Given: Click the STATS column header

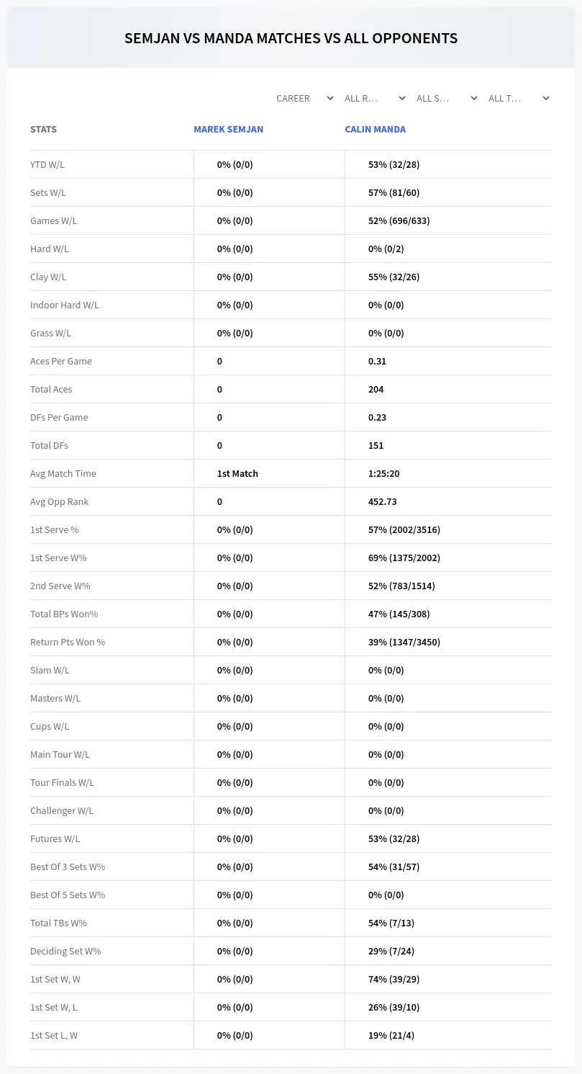Looking at the screenshot, I should 43,130.
